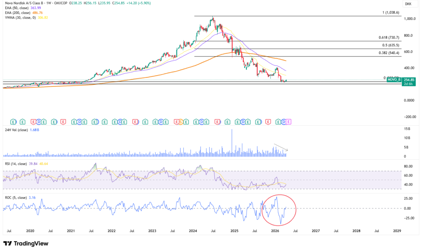Screen dimensions: 422x252
Task: Click the RSI (14, close) indicator title
Action: tap(15, 163)
